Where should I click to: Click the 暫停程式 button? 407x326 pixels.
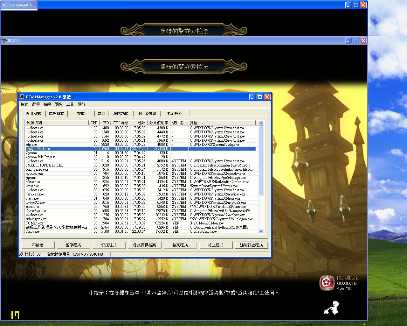(73, 245)
